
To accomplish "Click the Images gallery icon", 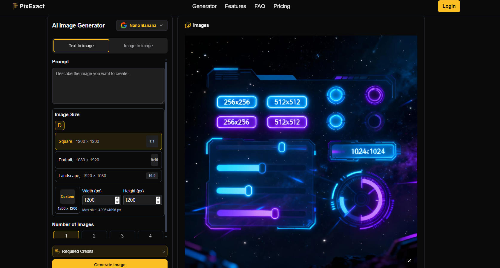I will (x=188, y=25).
